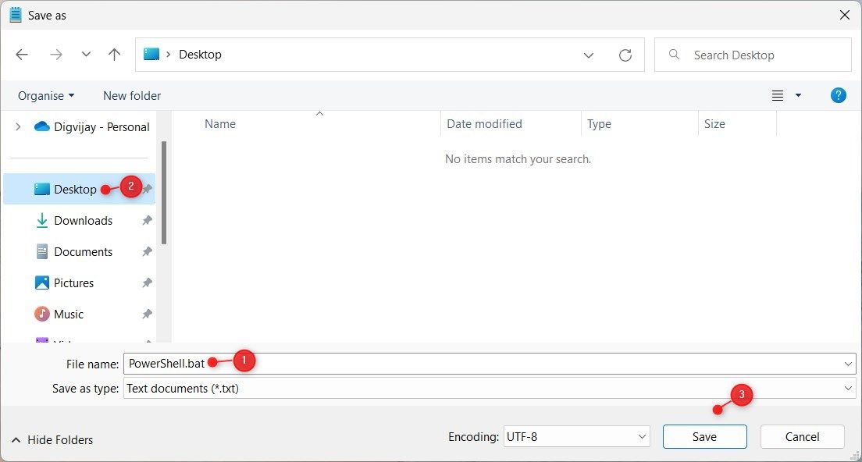
Task: Hide the folders pane
Action: [x=52, y=440]
